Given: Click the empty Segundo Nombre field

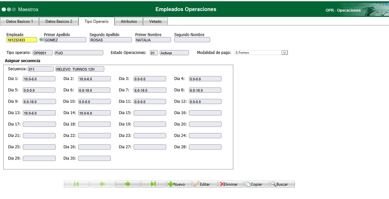Looking at the screenshot, I should coord(192,40).
